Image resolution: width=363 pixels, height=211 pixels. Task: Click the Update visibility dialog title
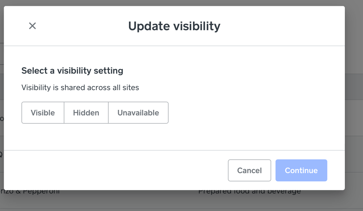[174, 26]
